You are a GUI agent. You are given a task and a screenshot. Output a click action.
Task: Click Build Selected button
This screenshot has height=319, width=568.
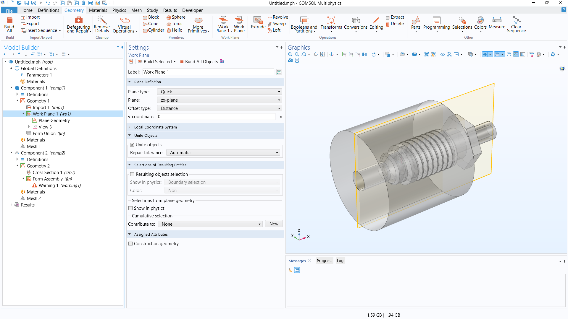(x=155, y=62)
